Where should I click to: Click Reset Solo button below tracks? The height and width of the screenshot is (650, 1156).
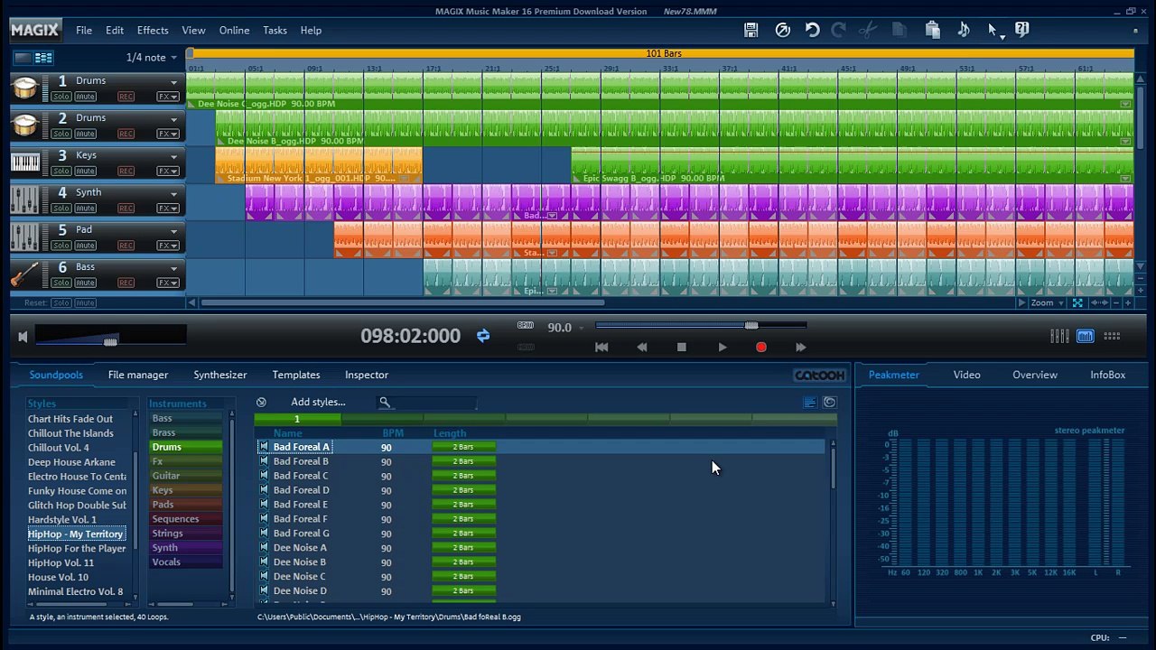tap(61, 303)
